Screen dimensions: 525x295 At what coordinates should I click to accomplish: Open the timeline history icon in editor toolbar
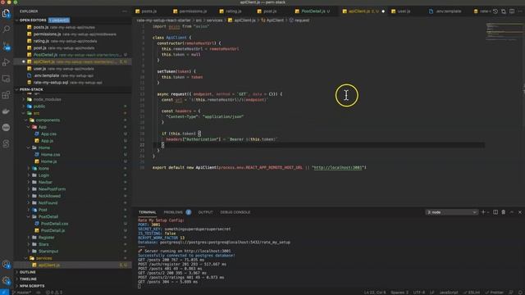[495, 11]
